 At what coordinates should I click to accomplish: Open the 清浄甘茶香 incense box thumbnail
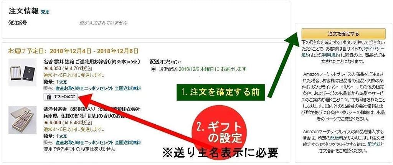tap(22, 120)
